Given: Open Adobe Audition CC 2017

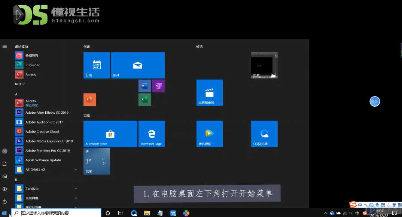Looking at the screenshot, I should [45, 122].
